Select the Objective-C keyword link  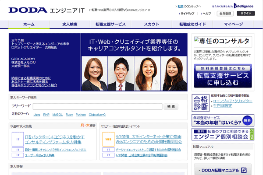[x=97, y=115]
